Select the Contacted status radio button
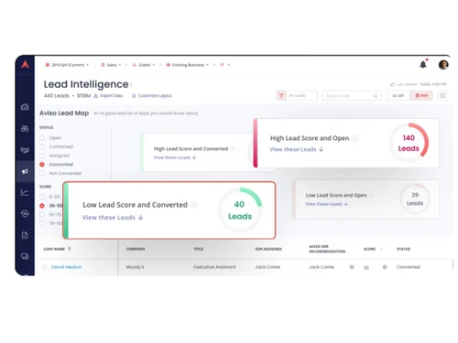The image size is (458, 343). (x=42, y=146)
